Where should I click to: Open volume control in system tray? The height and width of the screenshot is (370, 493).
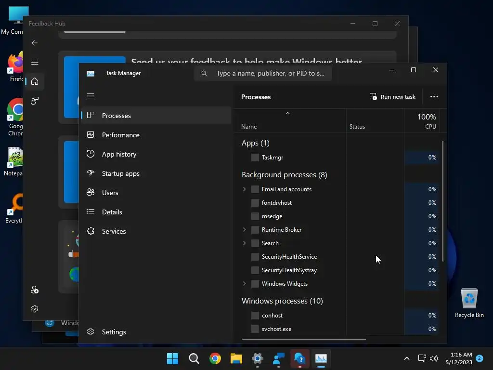coord(434,358)
